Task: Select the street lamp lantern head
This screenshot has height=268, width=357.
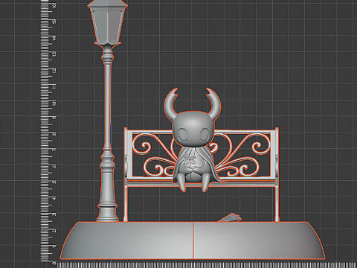Action: [x=108, y=22]
